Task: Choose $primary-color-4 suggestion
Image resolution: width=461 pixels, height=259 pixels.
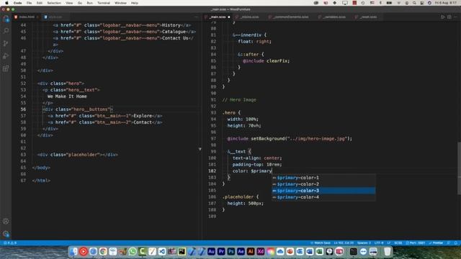Action: click(x=323, y=197)
